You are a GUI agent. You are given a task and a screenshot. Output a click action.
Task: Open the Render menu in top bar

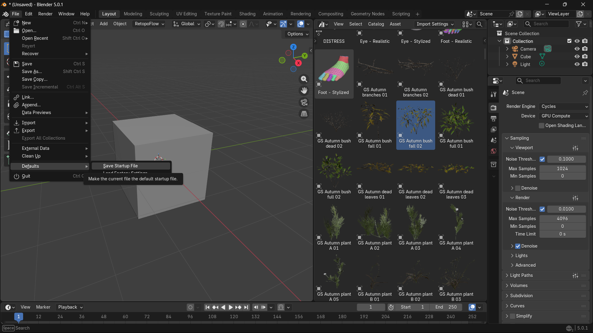pos(45,14)
